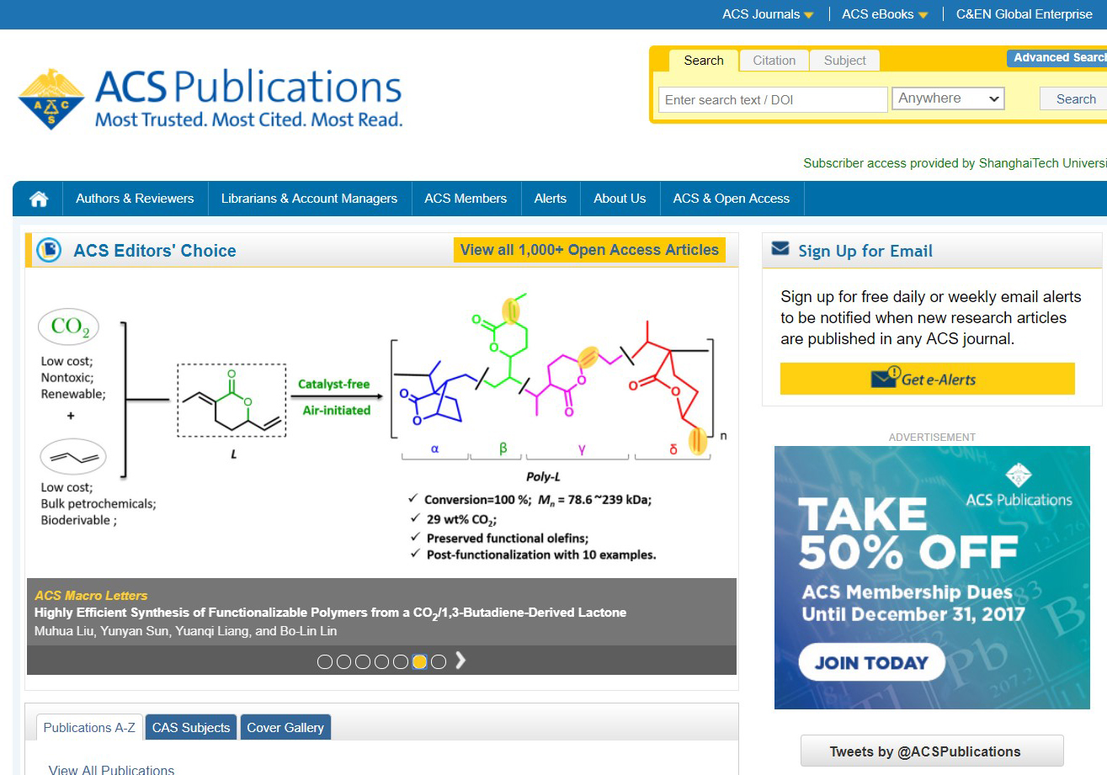Open the ACS Journals dropdown

[x=765, y=13]
